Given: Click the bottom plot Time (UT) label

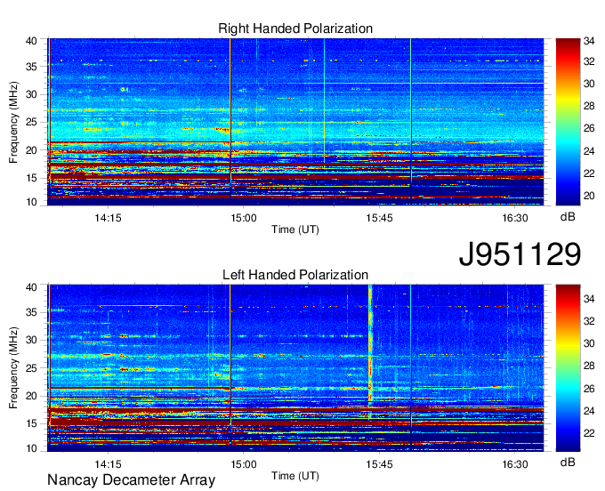Looking at the screenshot, I should (295, 476).
